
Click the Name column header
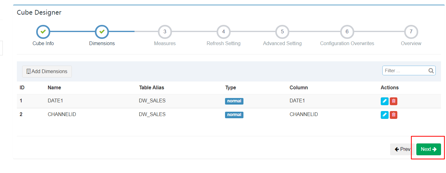(54, 88)
